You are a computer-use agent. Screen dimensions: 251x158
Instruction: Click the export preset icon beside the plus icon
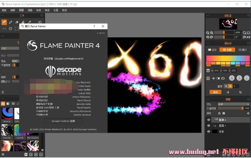pos(31,154)
